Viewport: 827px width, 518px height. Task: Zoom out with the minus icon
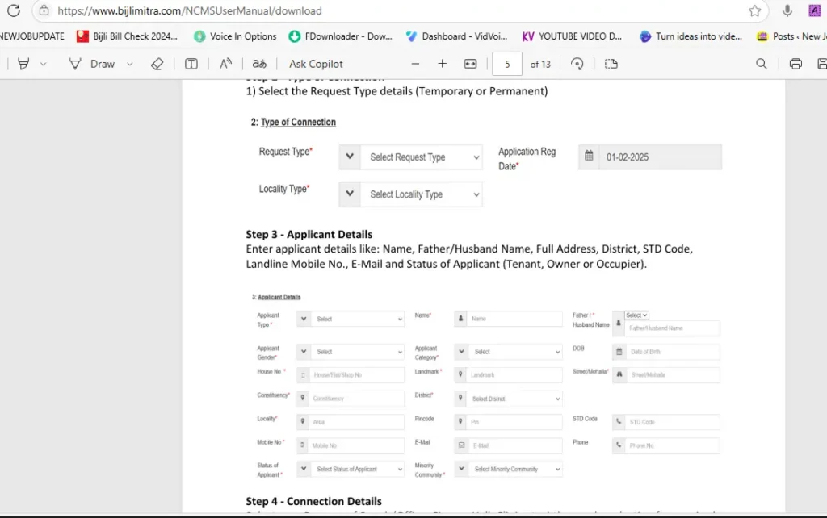point(415,64)
